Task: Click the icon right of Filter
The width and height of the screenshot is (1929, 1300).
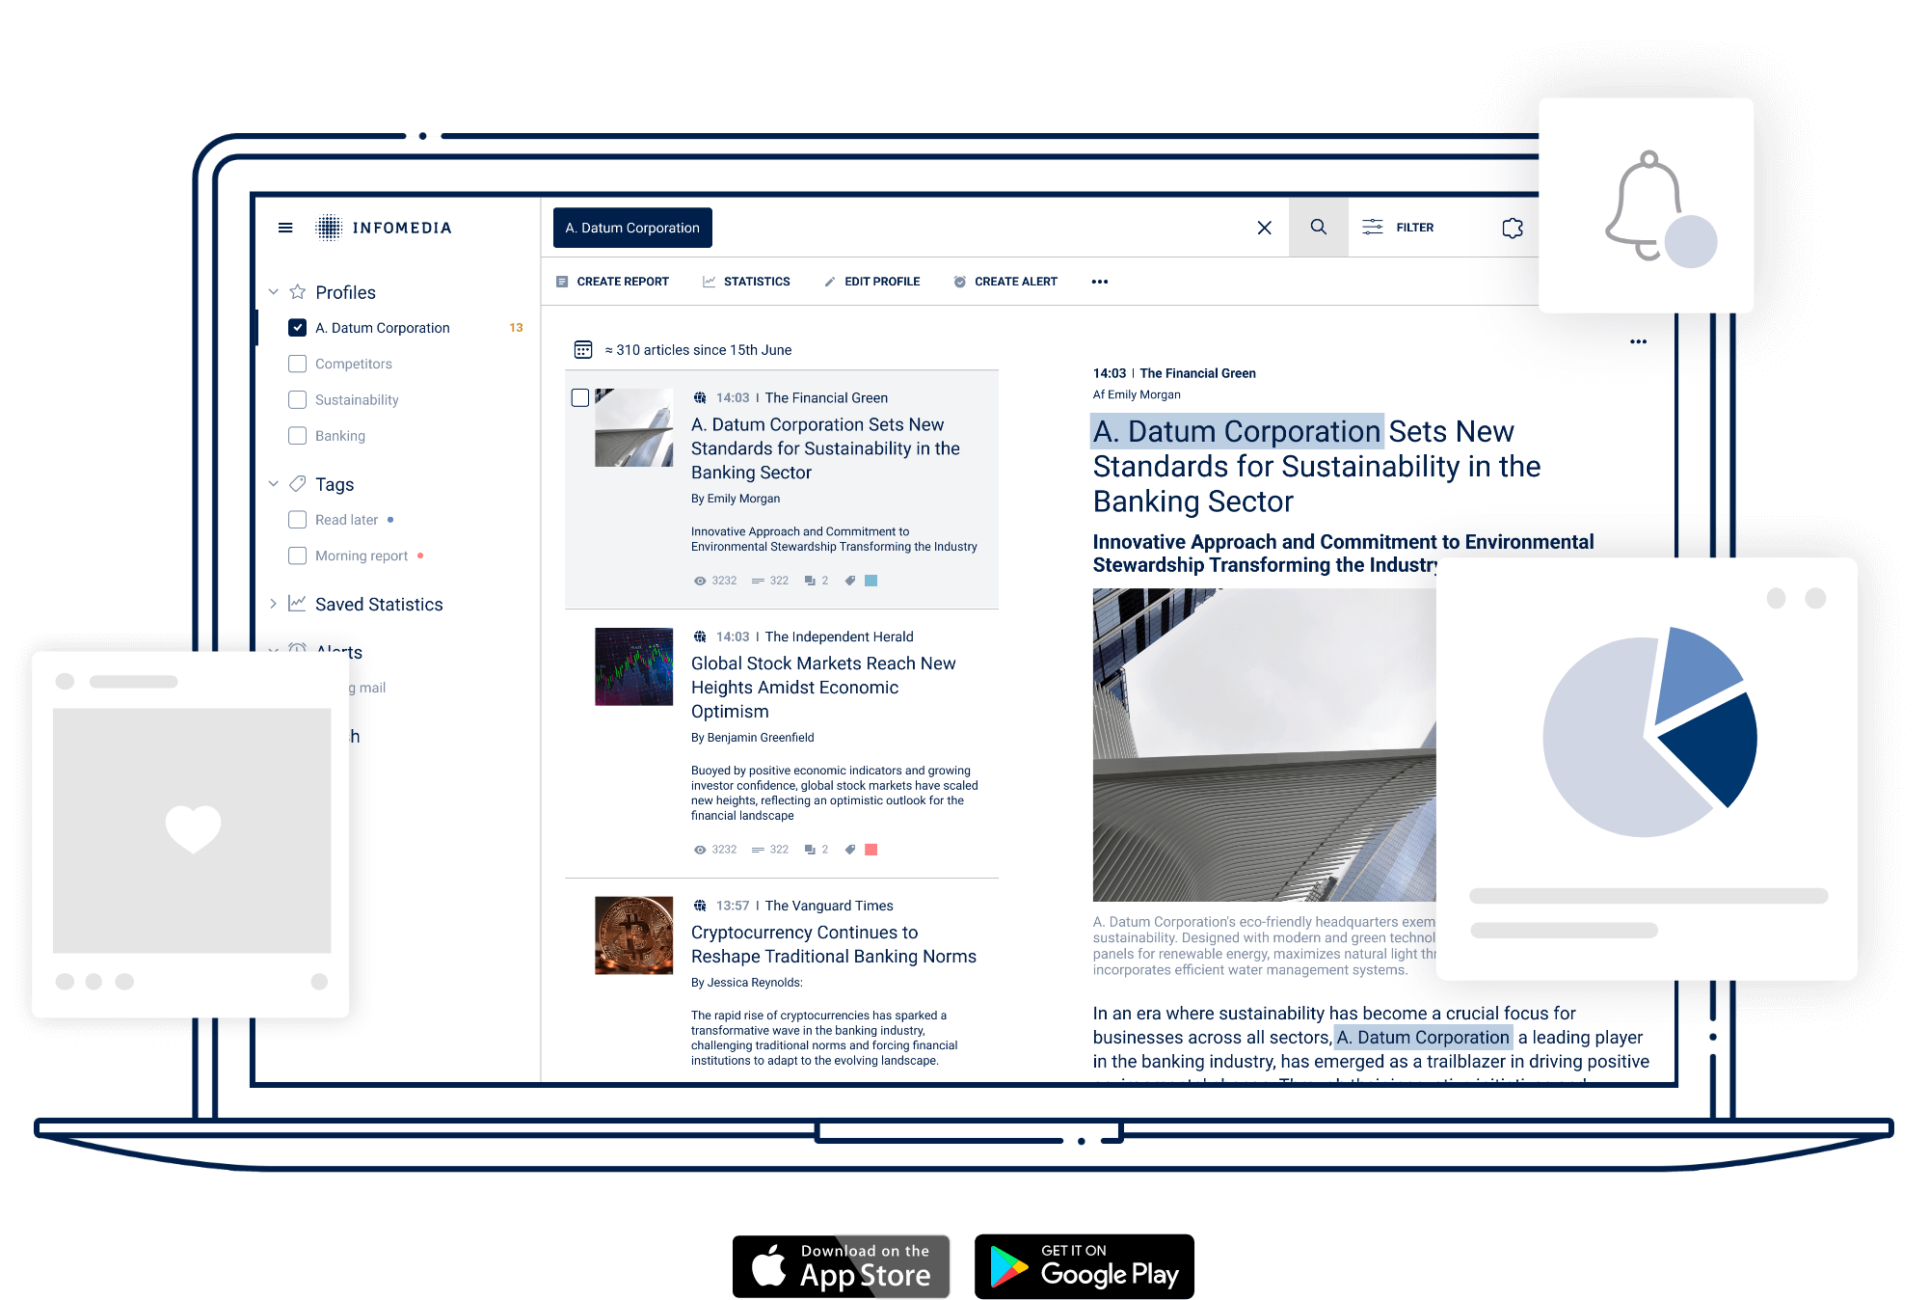Action: pyautogui.click(x=1513, y=228)
